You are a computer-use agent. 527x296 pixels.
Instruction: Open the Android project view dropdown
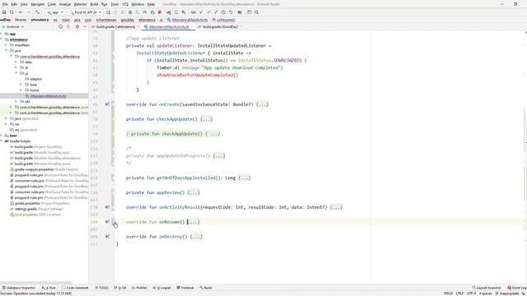(13, 26)
